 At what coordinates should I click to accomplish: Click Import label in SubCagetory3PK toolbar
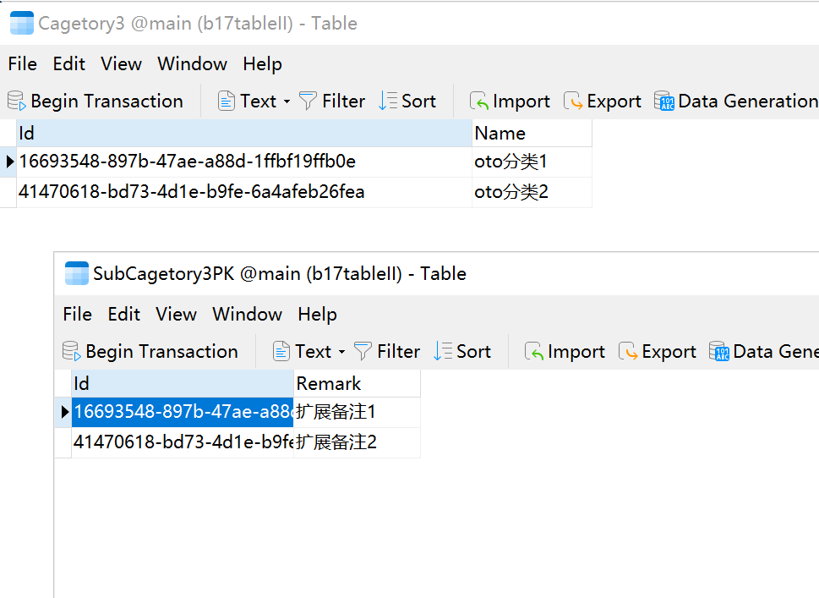(576, 351)
